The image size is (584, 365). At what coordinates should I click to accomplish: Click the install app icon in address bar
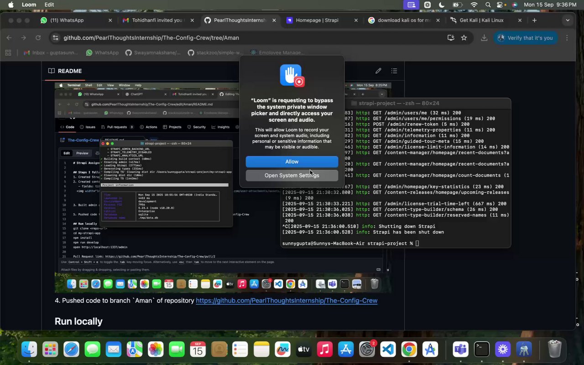[451, 38]
